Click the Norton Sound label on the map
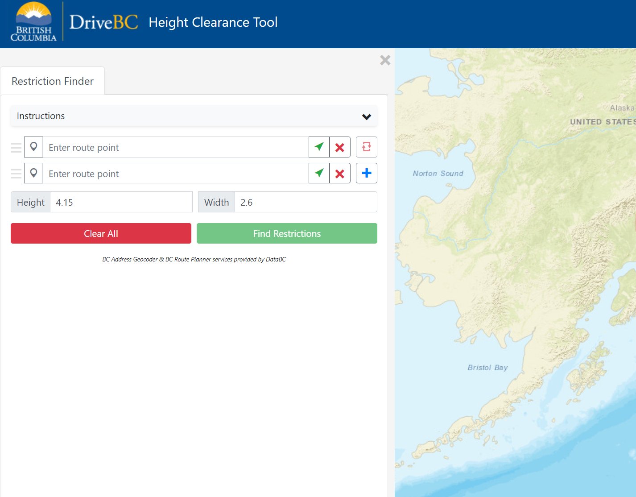The image size is (636, 497). click(438, 174)
